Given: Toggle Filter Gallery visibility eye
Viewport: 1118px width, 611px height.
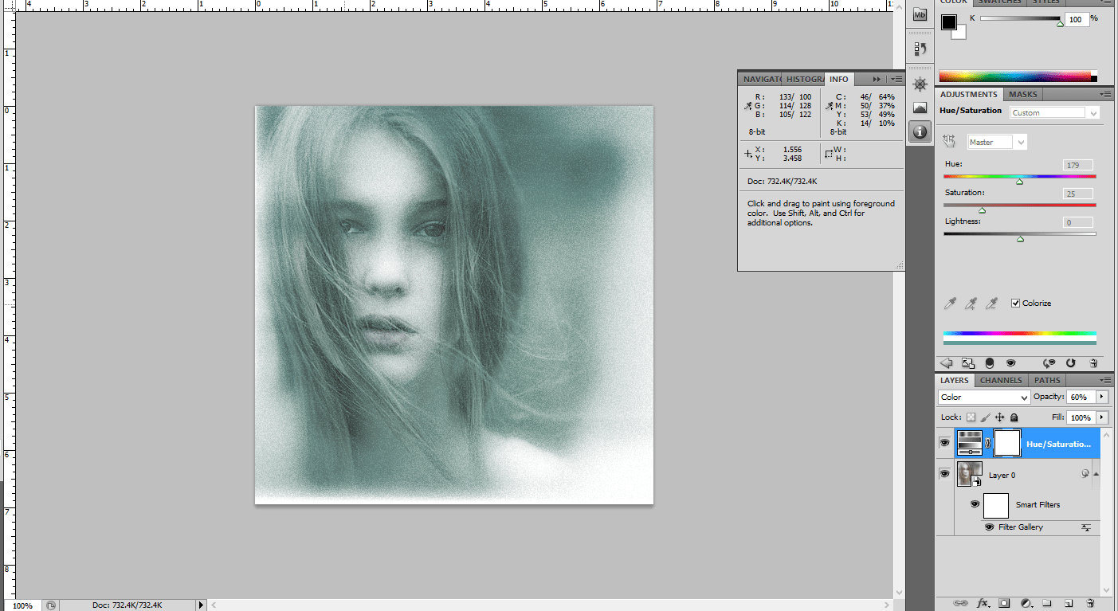Looking at the screenshot, I should coord(989,527).
